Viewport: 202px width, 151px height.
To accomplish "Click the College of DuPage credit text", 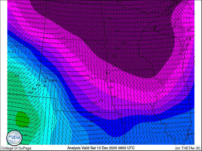I will pyautogui.click(x=16, y=148).
